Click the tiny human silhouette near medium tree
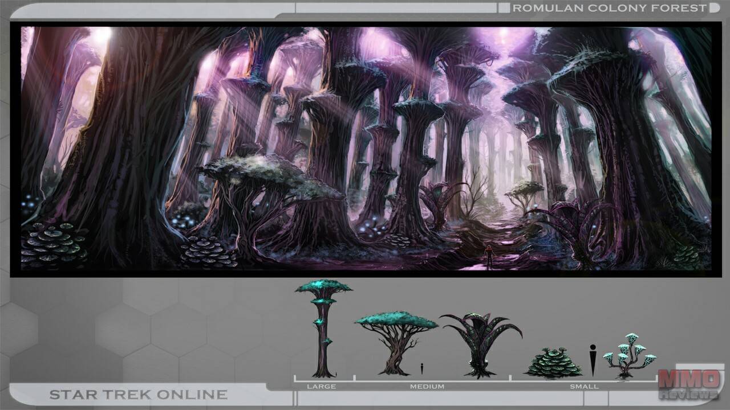 (x=422, y=368)
